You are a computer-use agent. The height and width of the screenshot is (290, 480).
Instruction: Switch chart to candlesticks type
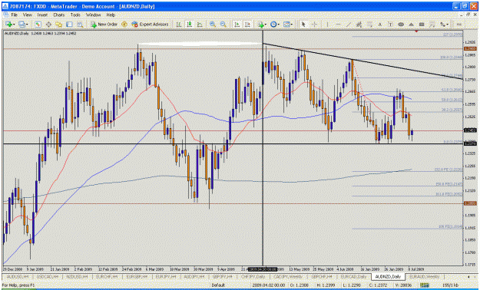(x=189, y=25)
